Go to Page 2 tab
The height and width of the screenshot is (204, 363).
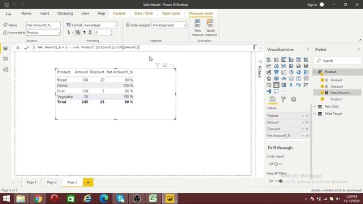coord(52,182)
